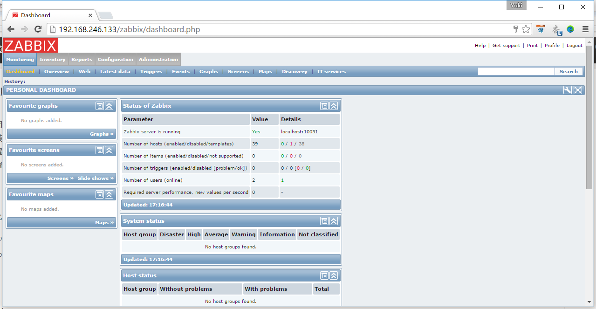Go to the Discovery submenu item
This screenshot has width=596, height=309.
(295, 72)
